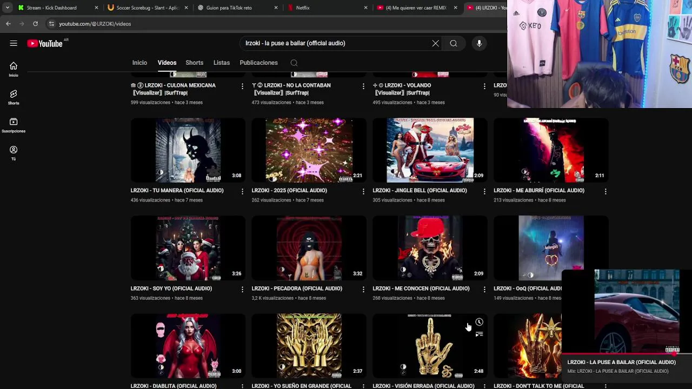Viewport: 692px width, 389px height.
Task: Reload the page in browser
Action: (35, 24)
